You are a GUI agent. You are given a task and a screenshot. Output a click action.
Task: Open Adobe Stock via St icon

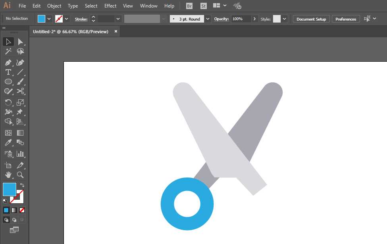click(203, 6)
